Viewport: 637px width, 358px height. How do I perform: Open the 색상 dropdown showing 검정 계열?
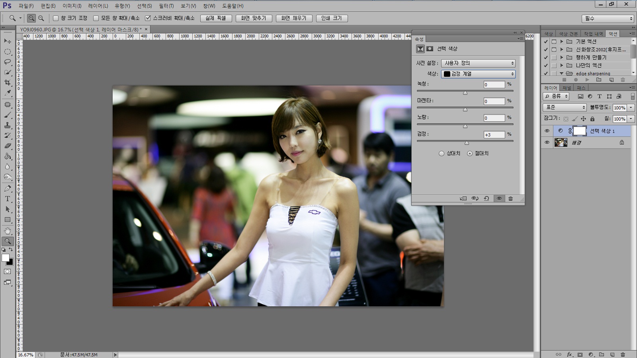click(478, 74)
